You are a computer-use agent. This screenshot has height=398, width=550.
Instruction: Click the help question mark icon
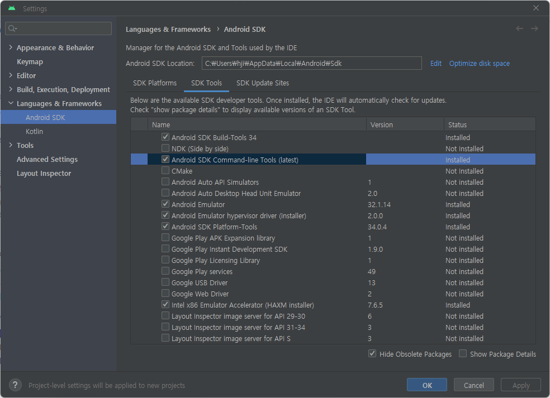click(15, 385)
